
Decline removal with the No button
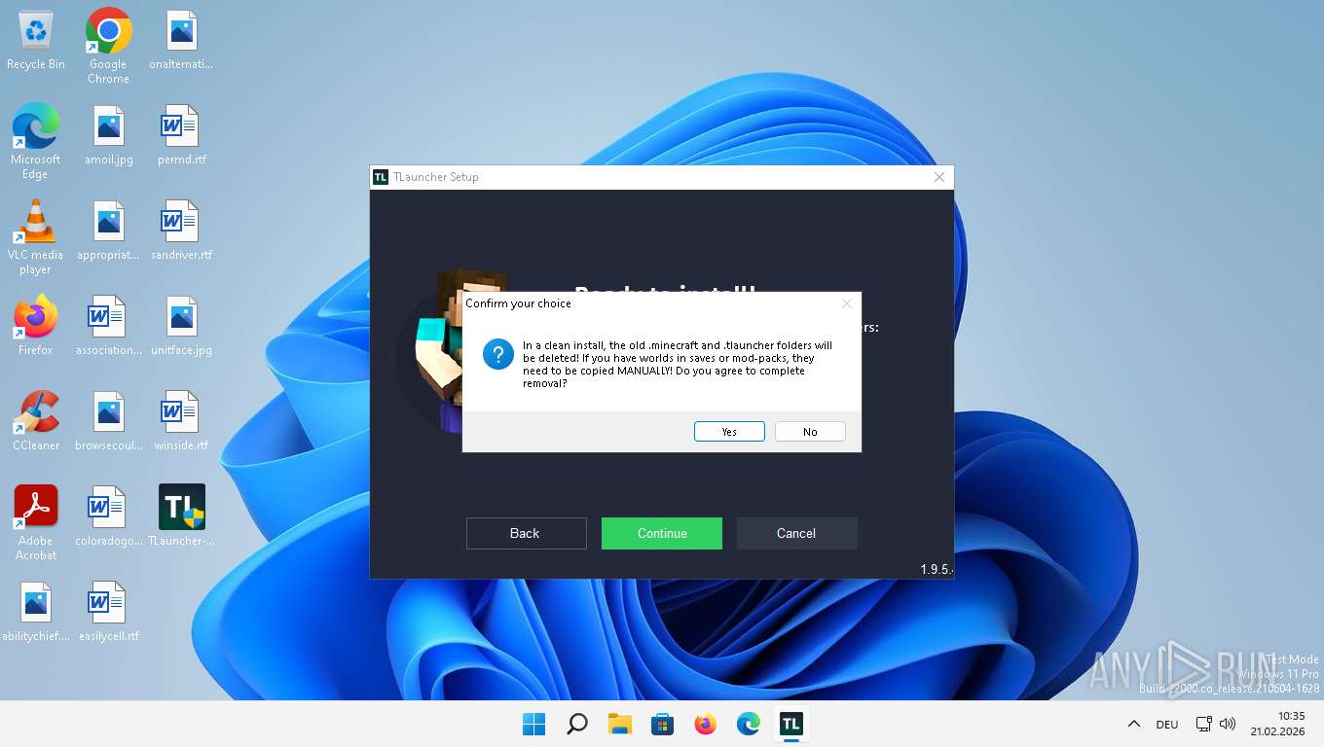(810, 432)
